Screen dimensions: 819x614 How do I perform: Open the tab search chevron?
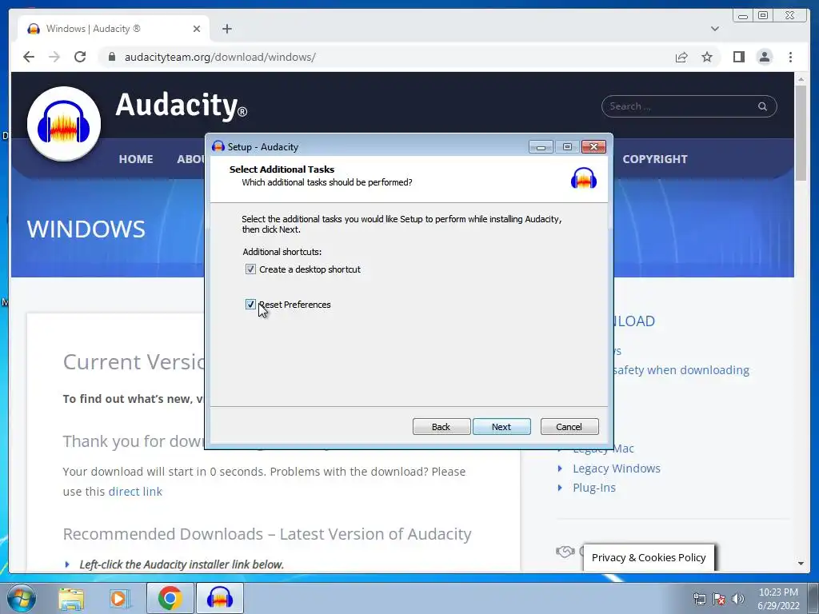click(x=714, y=29)
